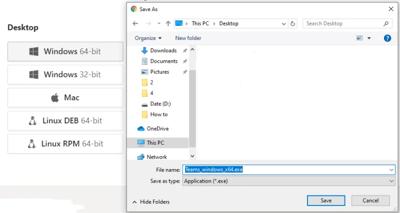The width and height of the screenshot is (400, 213).
Task: Select Desktop in address breadcrumb
Action: [x=228, y=23]
